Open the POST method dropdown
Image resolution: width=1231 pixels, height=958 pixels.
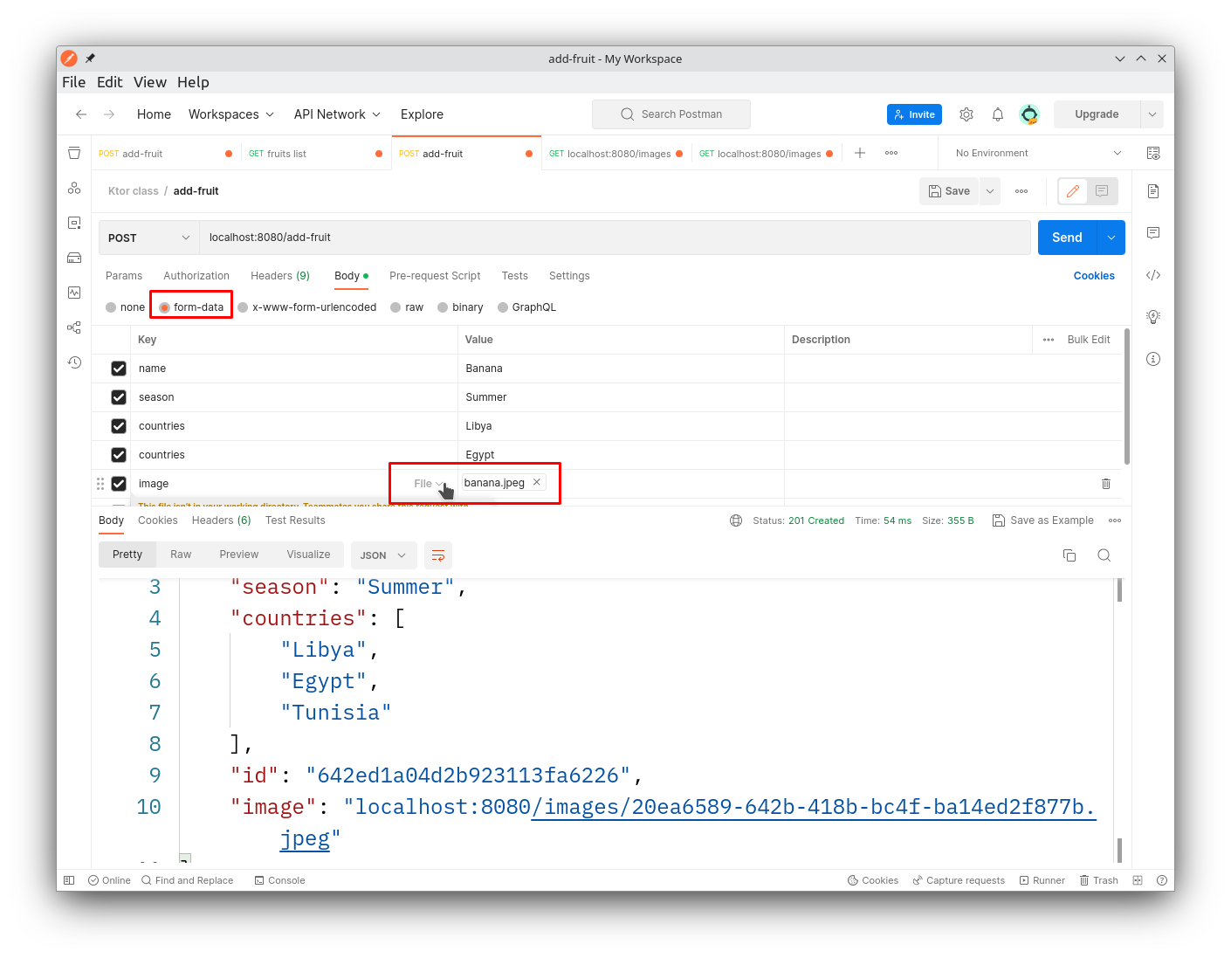[149, 238]
